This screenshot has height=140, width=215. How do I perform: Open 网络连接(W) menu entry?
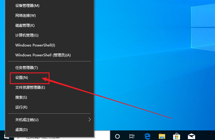pos(25,16)
